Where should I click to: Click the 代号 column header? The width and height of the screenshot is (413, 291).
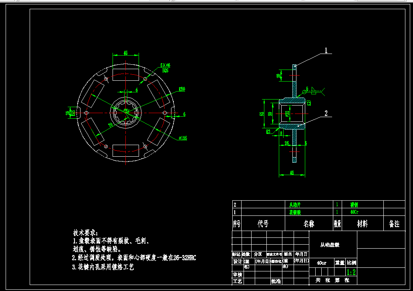click(x=263, y=224)
